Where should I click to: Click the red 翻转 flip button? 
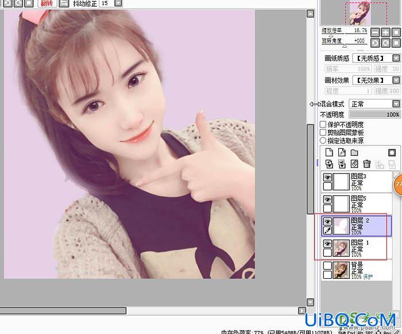point(47,3)
